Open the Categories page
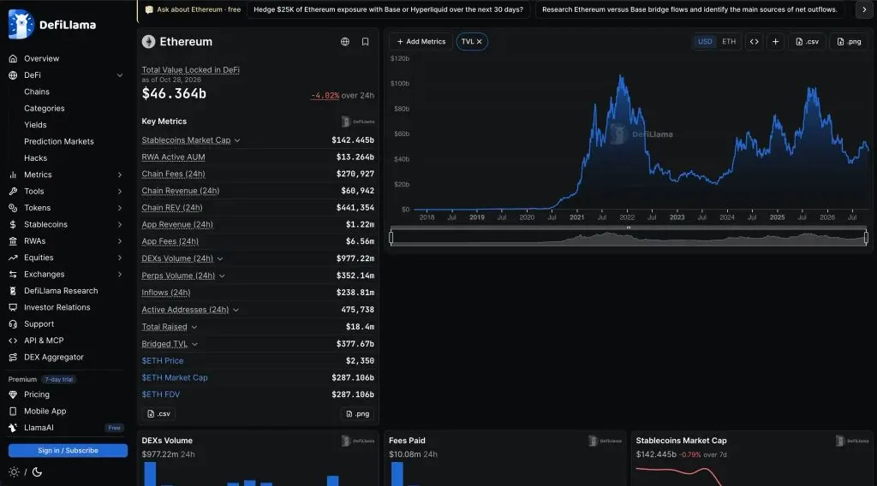Viewport: 877px width, 486px height. (x=45, y=109)
